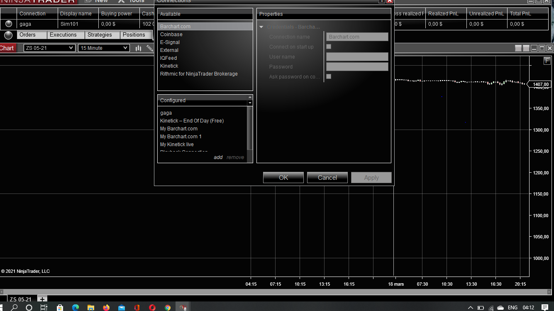554x311 pixels.
Task: Show hidden system tray icons
Action: coord(470,308)
